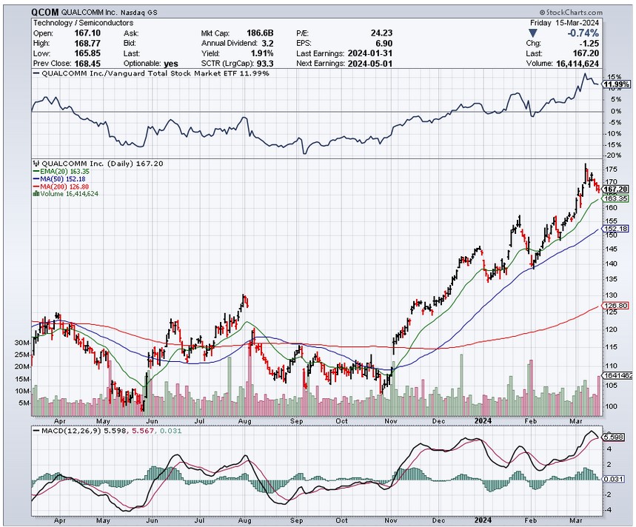
Task: Click the 126.80 MA(200) flag on right axis
Action: [616, 306]
